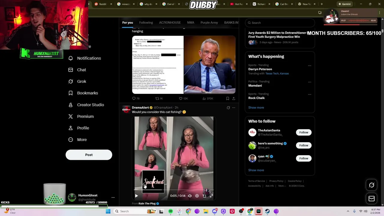Click the Windows Start button

pyautogui.click(x=108, y=211)
